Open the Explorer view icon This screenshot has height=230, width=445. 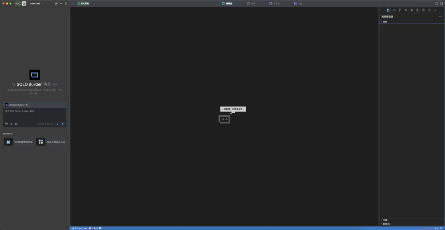[x=388, y=10]
